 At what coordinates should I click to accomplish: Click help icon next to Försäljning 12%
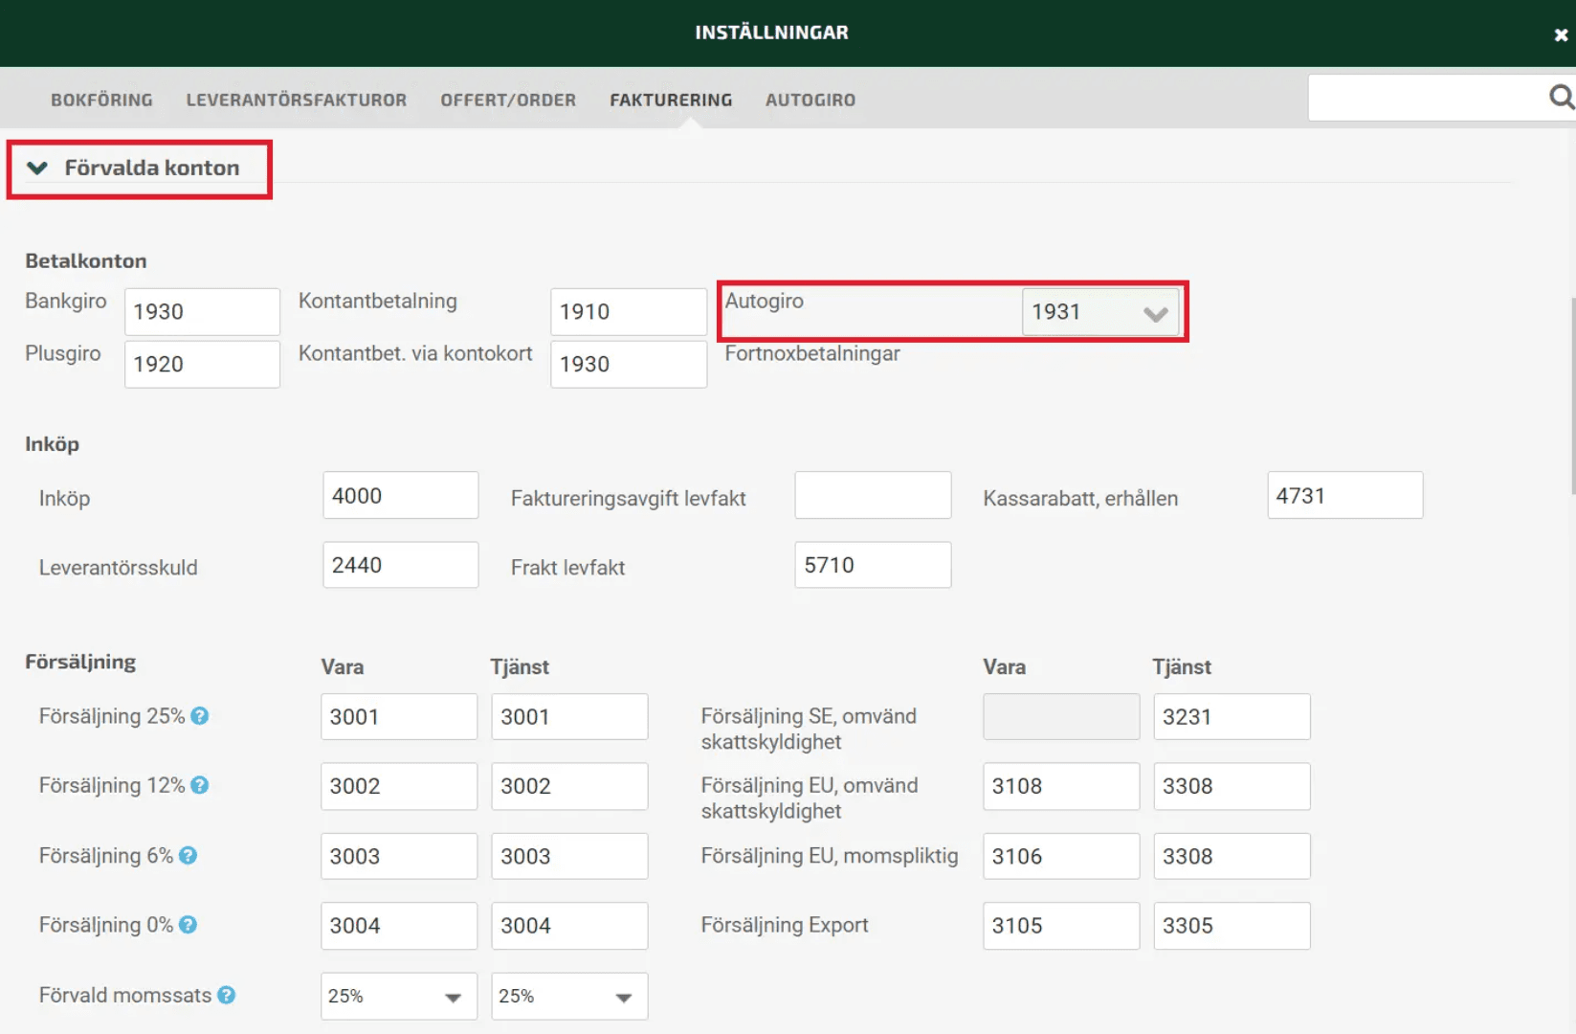199,785
